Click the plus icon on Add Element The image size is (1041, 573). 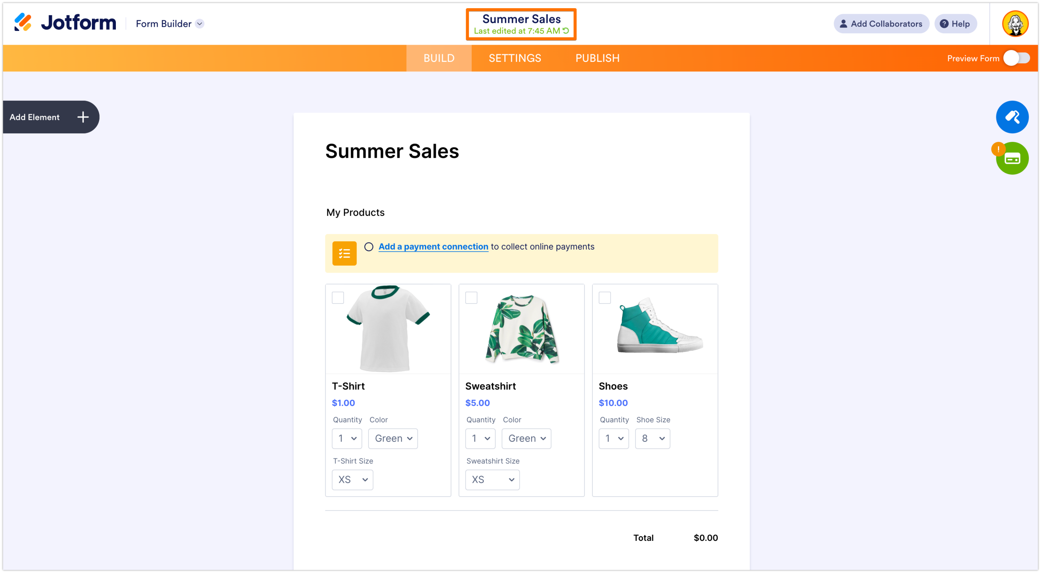(83, 117)
